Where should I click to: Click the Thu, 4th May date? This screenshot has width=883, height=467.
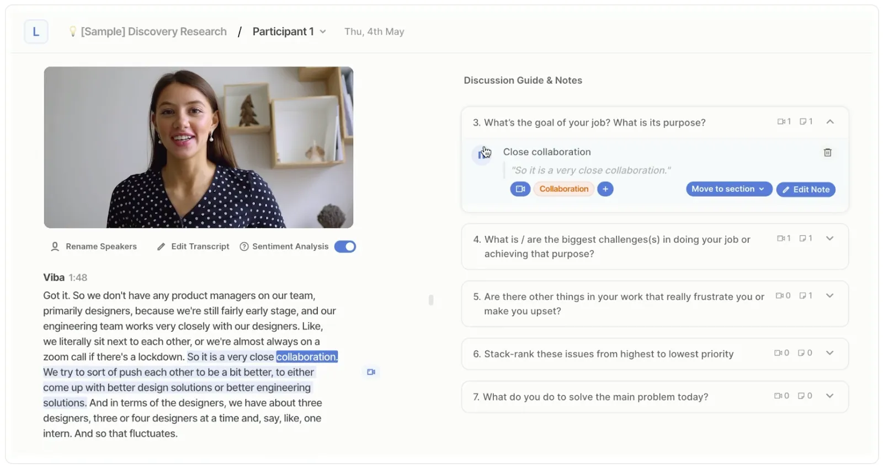point(374,31)
